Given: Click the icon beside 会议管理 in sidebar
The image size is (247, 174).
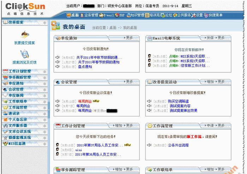Looking at the screenshot, I should click(5, 89).
